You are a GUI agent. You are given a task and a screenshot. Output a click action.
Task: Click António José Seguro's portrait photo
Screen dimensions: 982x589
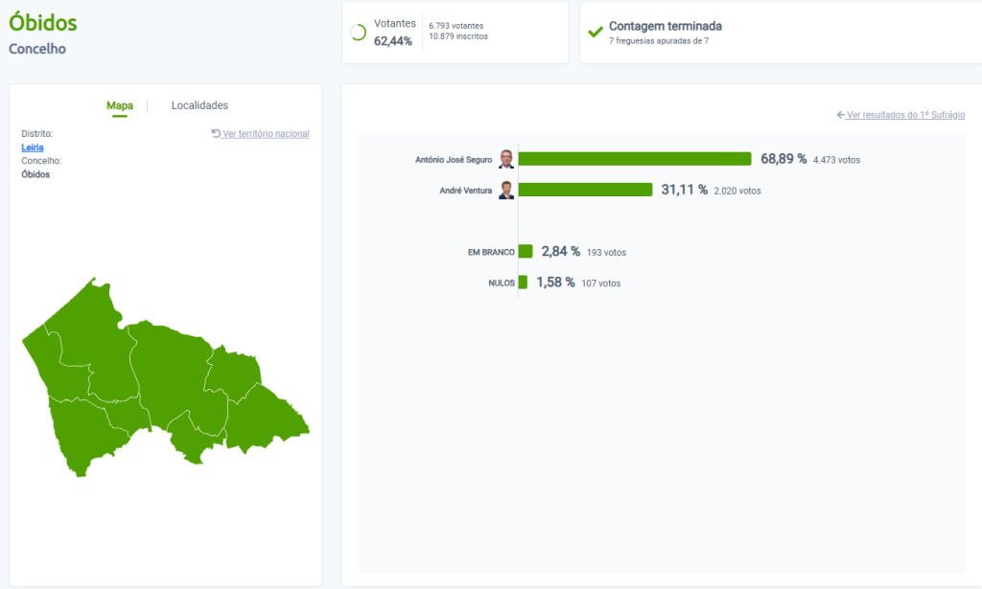click(x=506, y=159)
